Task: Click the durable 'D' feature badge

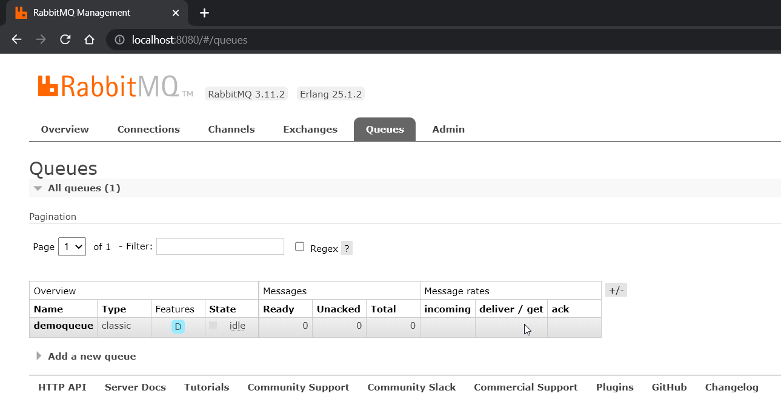Action: pos(178,327)
